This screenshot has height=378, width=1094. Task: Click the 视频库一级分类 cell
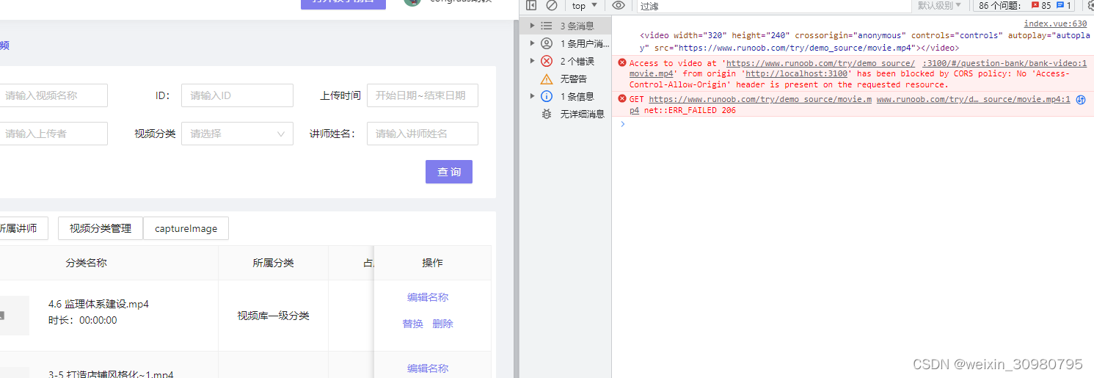[x=273, y=316]
